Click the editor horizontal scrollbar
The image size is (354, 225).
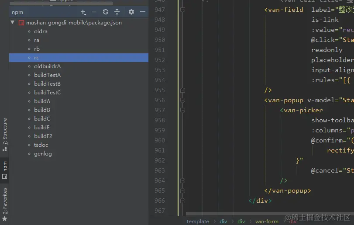coord(270,214)
